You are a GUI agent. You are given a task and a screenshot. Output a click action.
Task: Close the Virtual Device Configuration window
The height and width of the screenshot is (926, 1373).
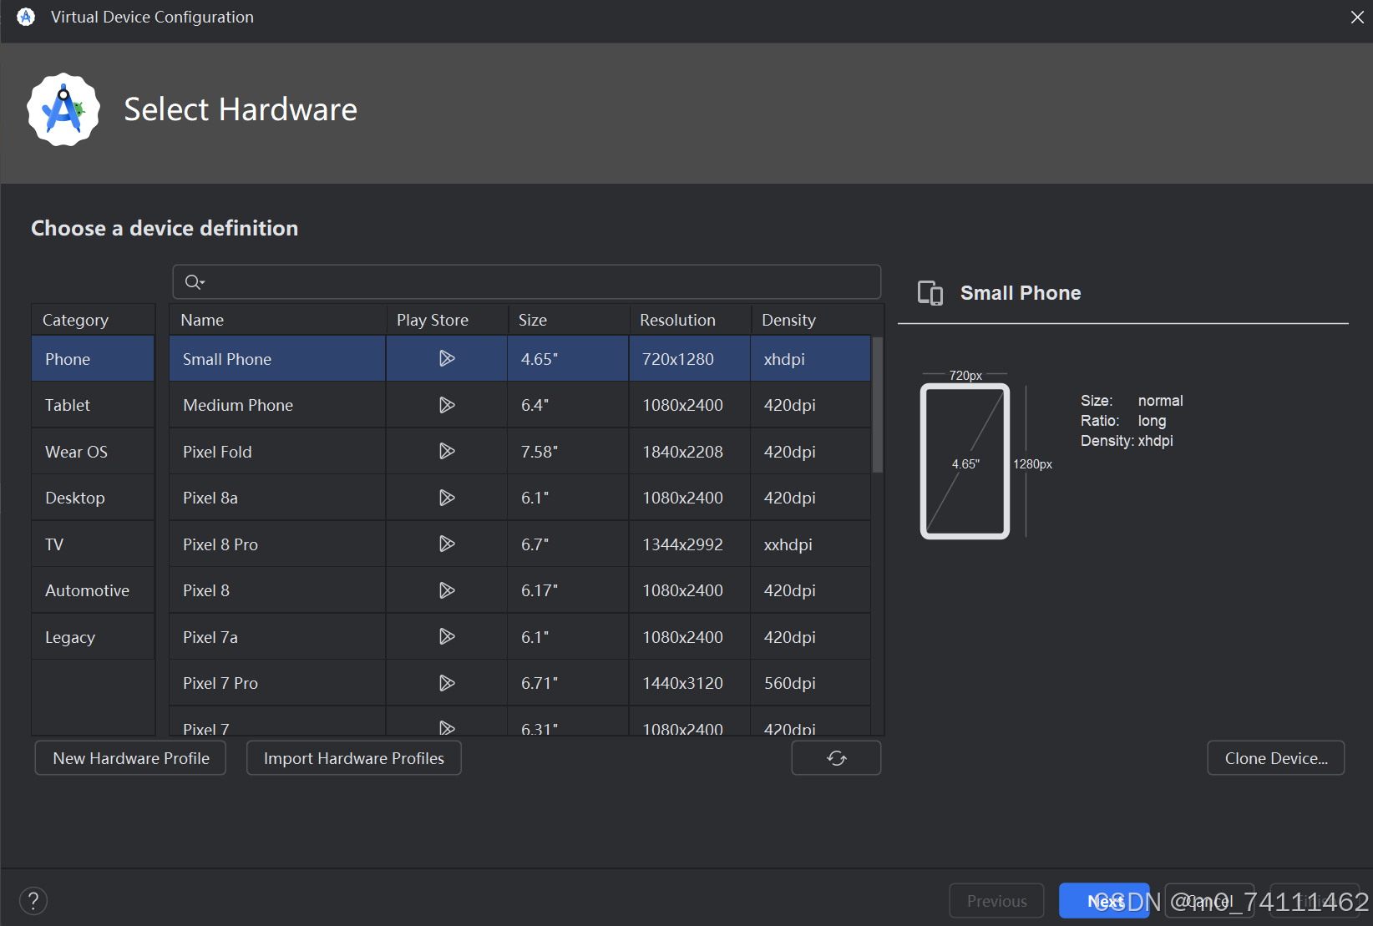1357,17
